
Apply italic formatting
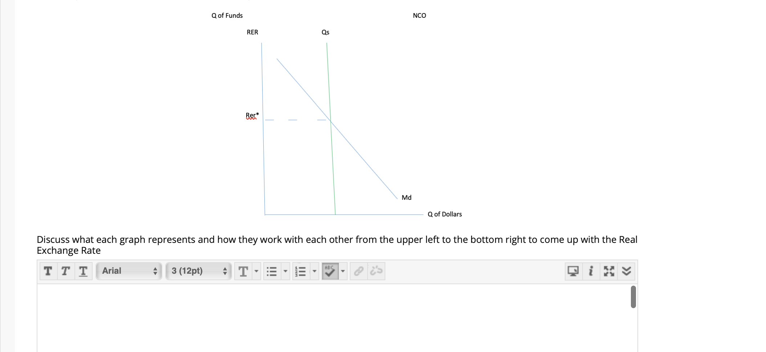pyautogui.click(x=65, y=271)
